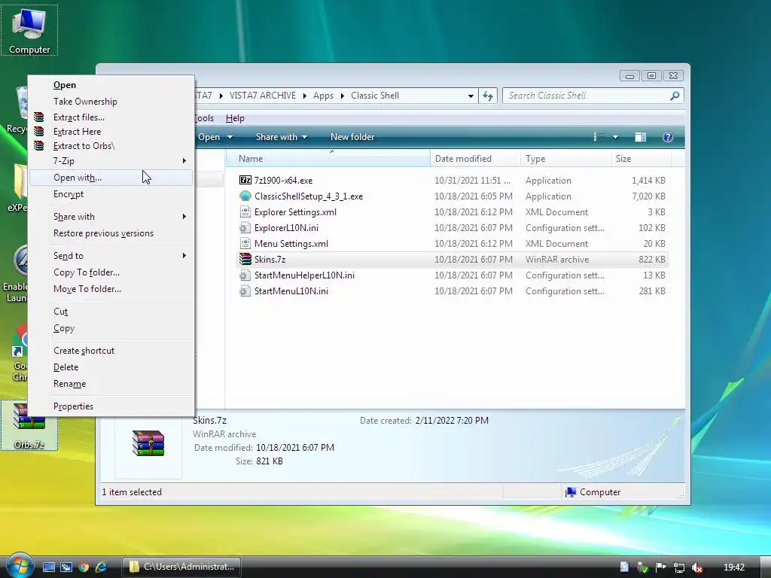Click the Action Center flag tray icon
This screenshot has width=771, height=578.
[x=661, y=567]
